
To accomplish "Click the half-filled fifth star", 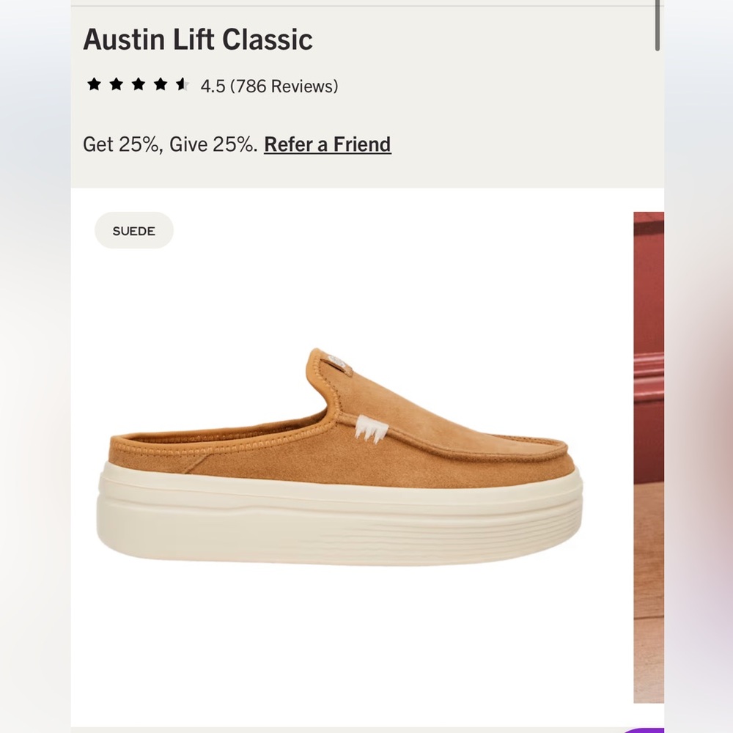I will pyautogui.click(x=183, y=84).
